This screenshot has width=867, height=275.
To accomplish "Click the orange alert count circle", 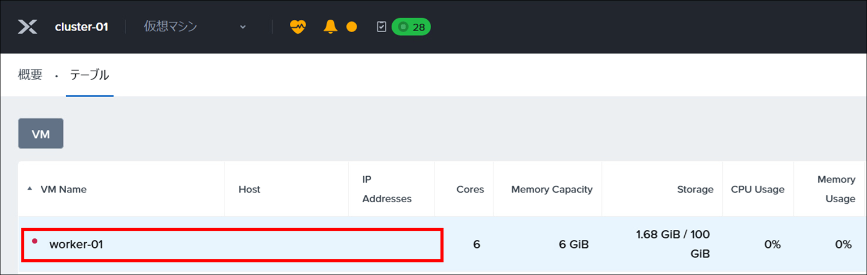I will [x=351, y=27].
